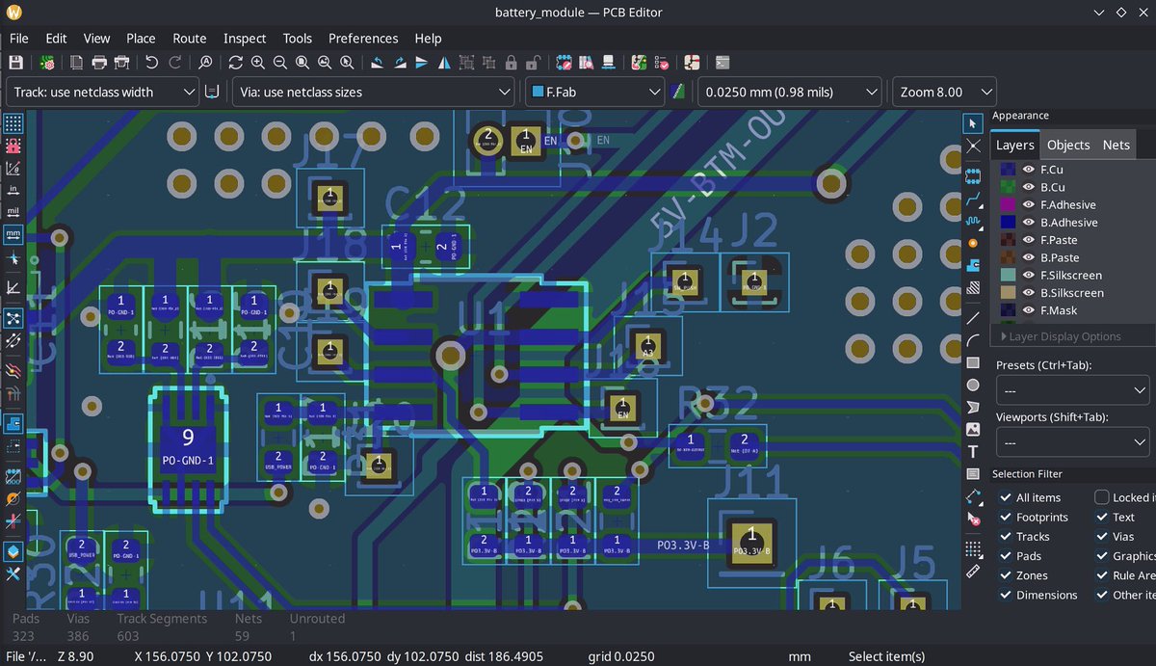
Task: Select the Add image tool
Action: (x=973, y=430)
